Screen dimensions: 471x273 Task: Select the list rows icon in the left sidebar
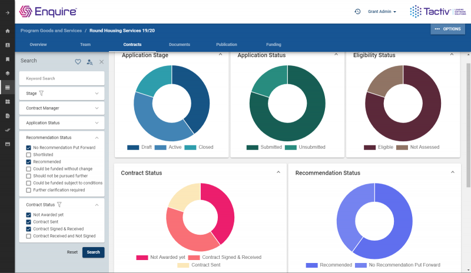coord(8,88)
